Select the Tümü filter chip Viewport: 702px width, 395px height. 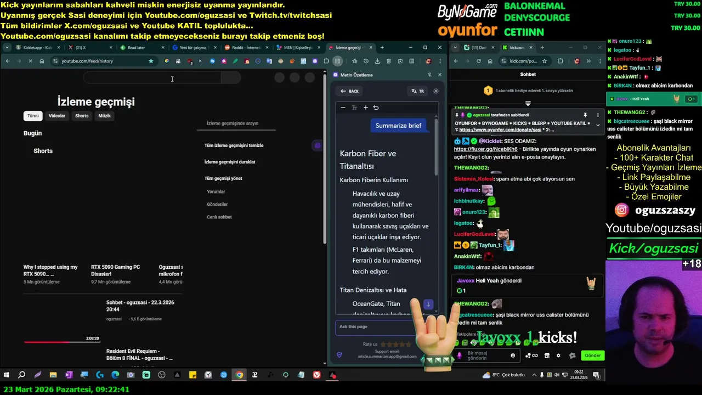tap(33, 116)
